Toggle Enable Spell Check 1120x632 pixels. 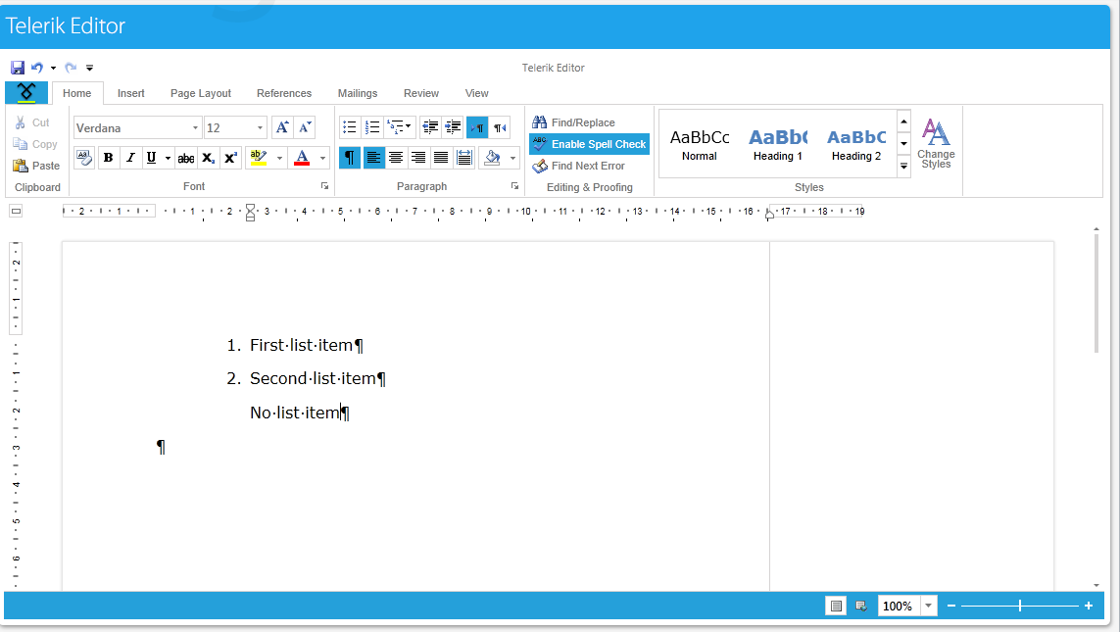pos(589,144)
